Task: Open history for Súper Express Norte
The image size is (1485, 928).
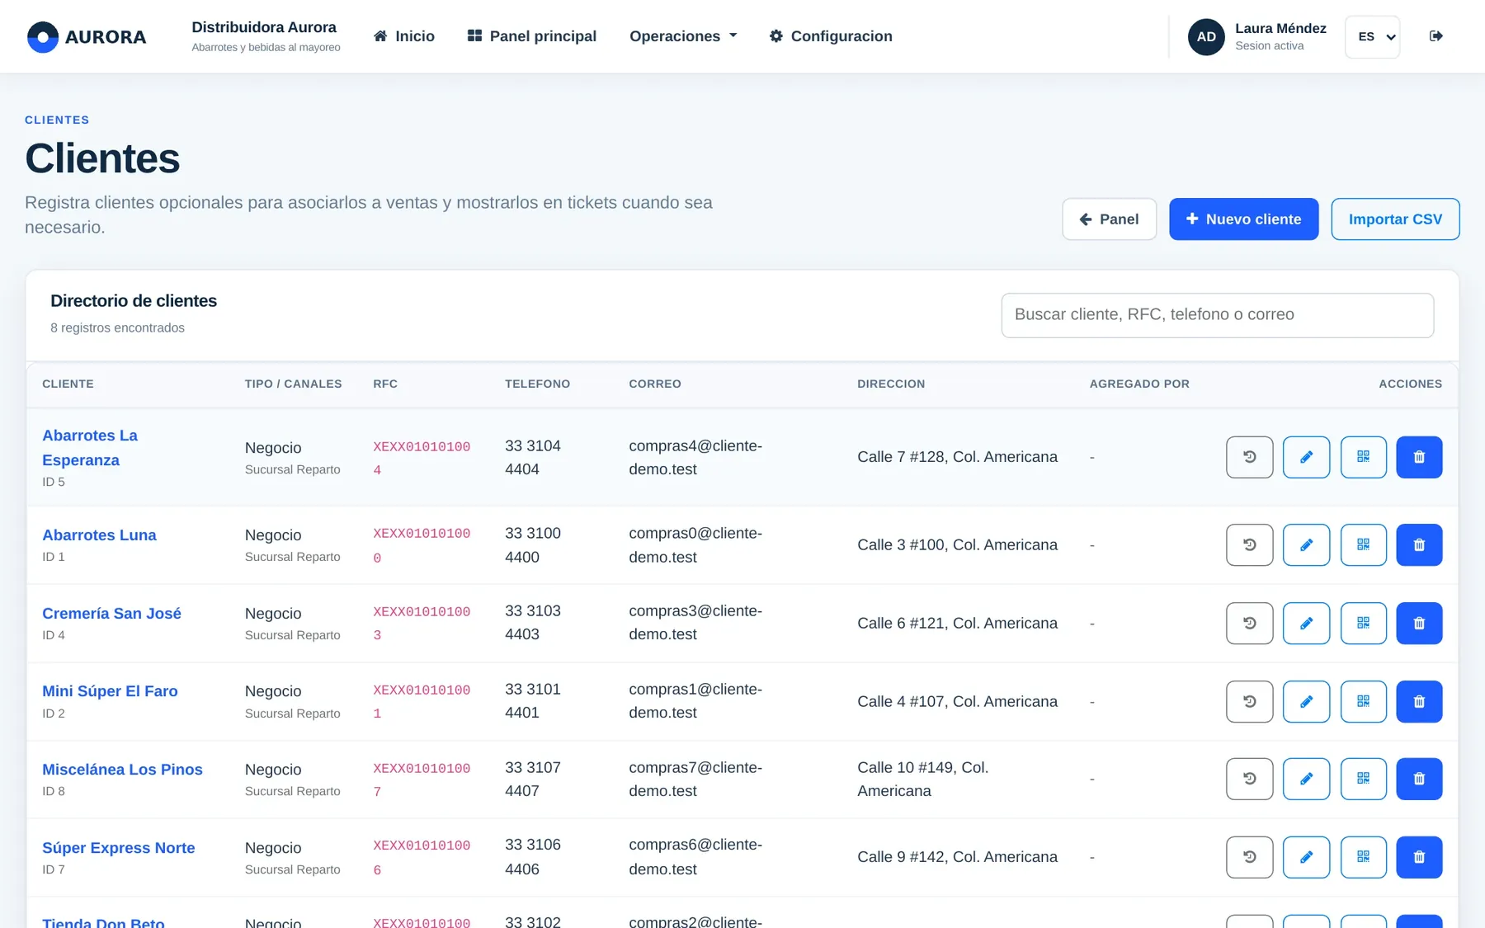Action: [x=1249, y=857]
